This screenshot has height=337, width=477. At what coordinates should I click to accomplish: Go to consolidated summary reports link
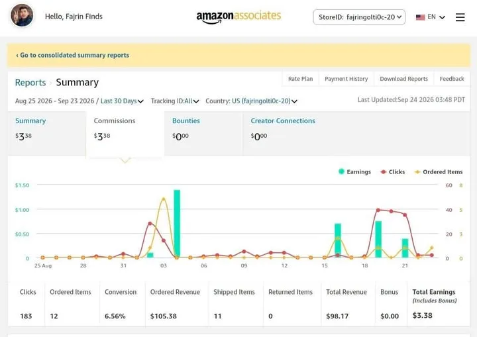[x=72, y=55]
